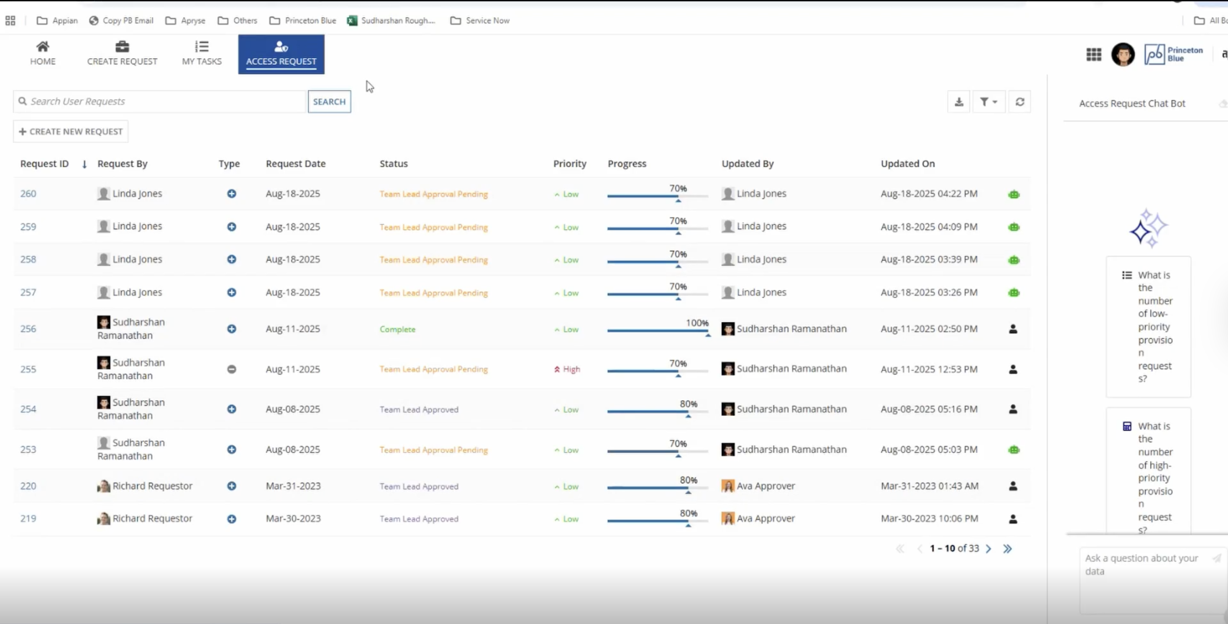Image resolution: width=1228 pixels, height=624 pixels.
Task: Click plus type icon for request 259
Action: 231,227
